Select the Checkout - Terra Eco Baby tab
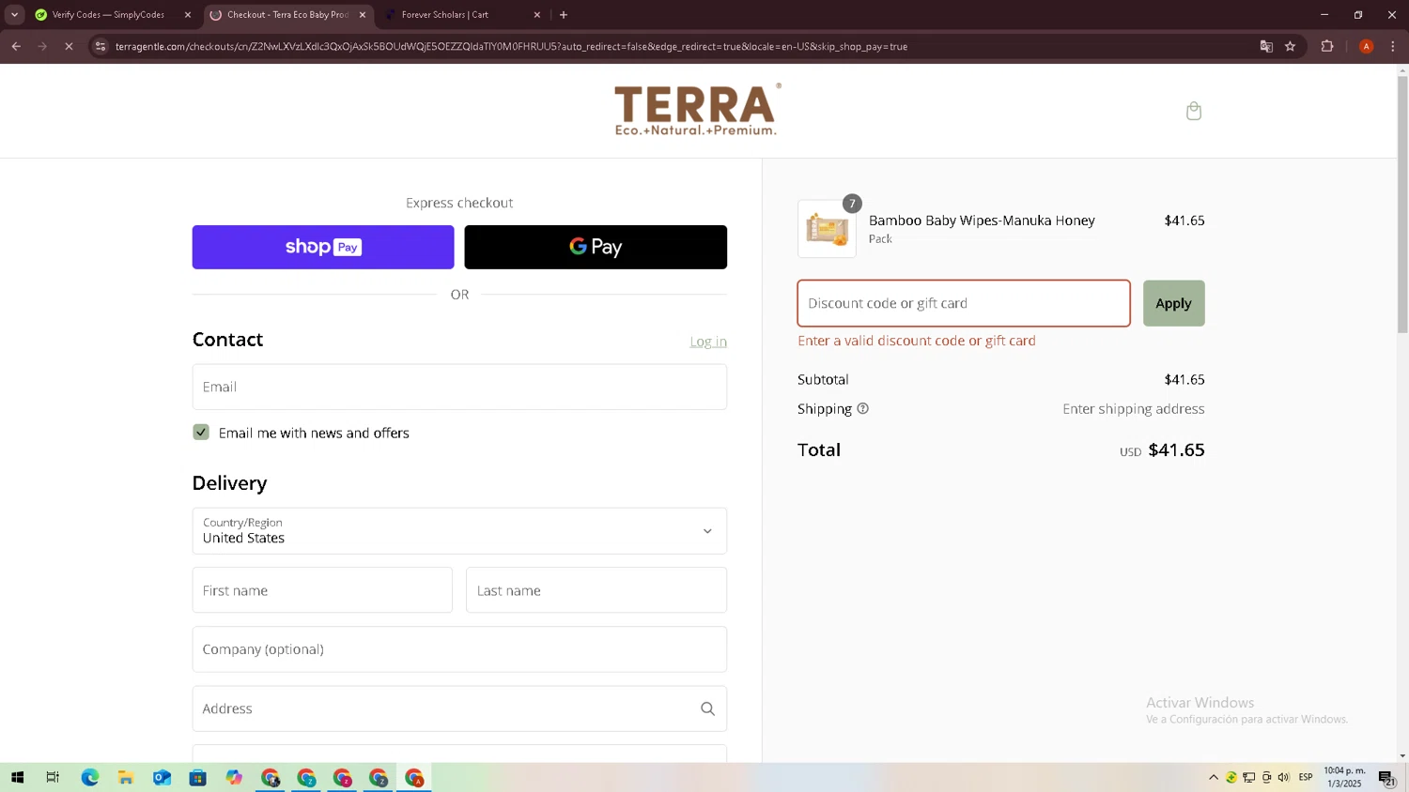Screen dimensions: 1409x792 [x=287, y=15]
